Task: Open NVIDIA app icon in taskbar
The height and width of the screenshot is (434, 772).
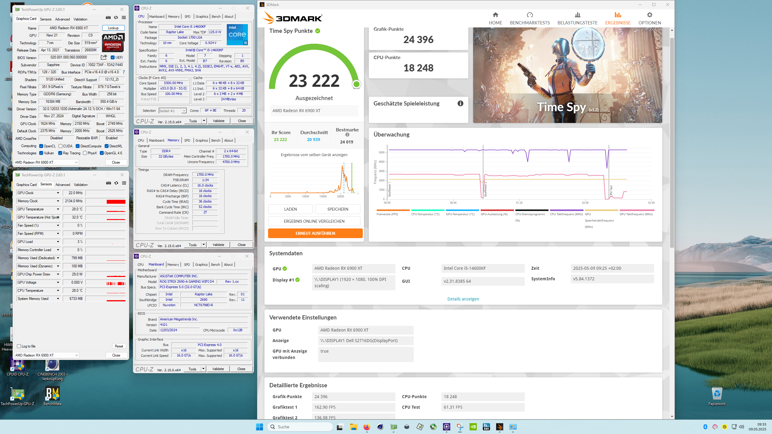Action: pos(473,427)
